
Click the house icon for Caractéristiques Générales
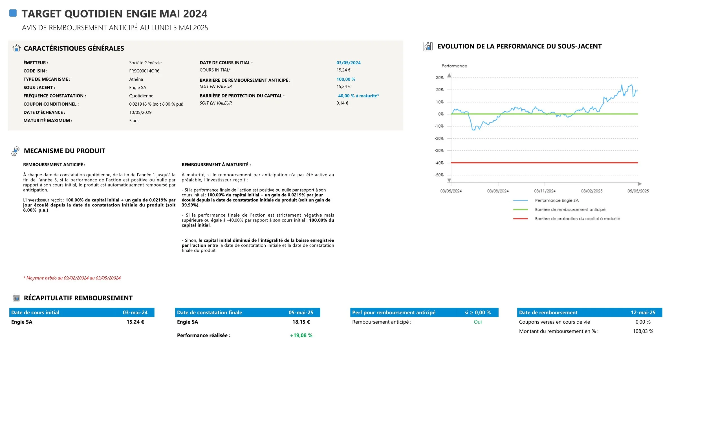tap(17, 48)
